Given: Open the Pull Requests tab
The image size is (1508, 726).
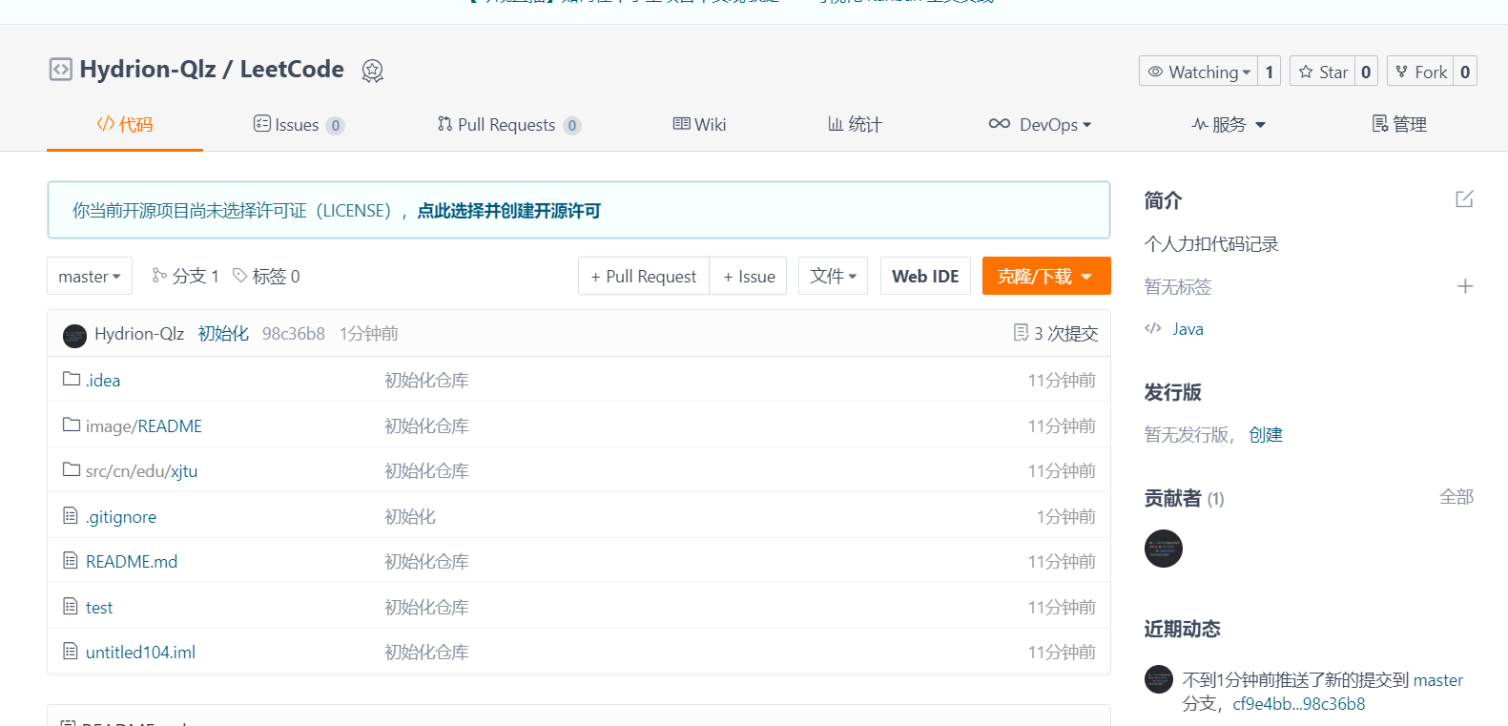Looking at the screenshot, I should [508, 125].
